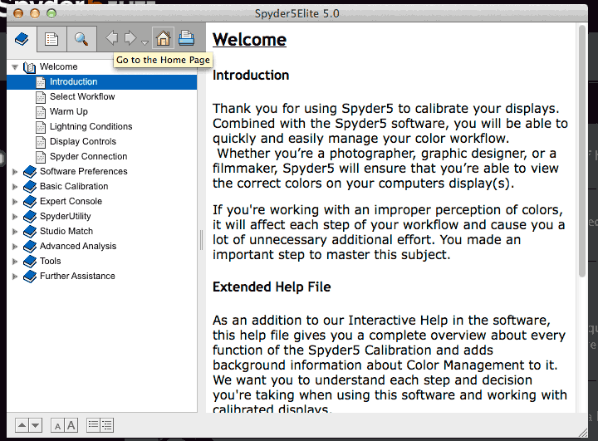Screen dimensions: 598x441
Task: Click the left list layout button
Action: (x=93, y=425)
